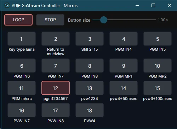Click the PGM m/src label
Screen dimensions: 177x129
22,99
